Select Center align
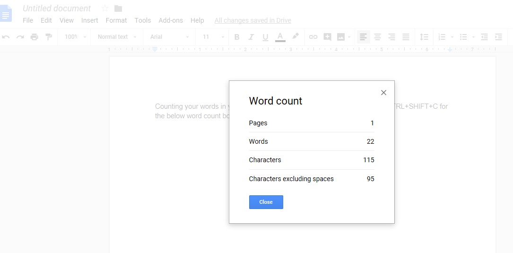This screenshot has height=253, width=513. coord(378,37)
